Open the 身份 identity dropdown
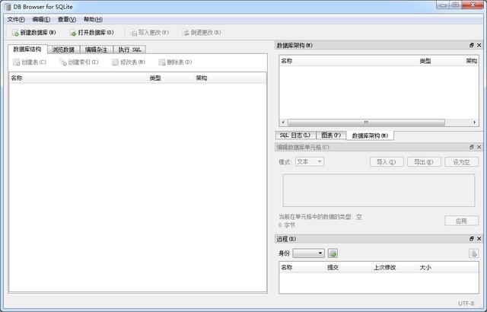This screenshot has width=487, height=312. point(309,253)
